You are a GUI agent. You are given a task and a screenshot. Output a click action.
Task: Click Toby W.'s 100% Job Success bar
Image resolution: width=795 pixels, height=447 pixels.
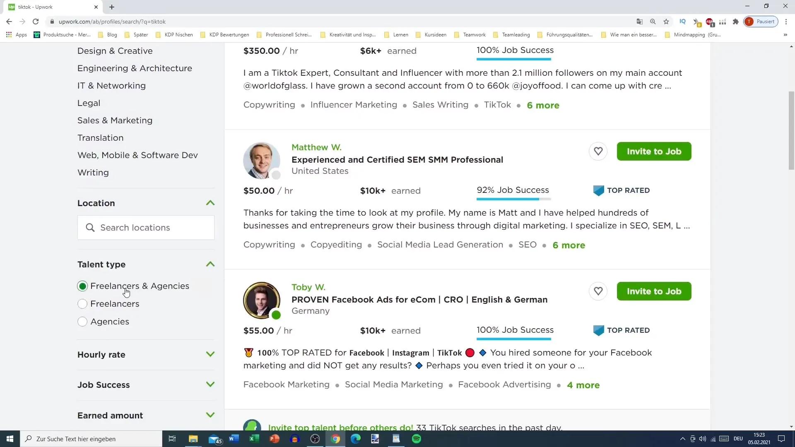tap(513, 339)
